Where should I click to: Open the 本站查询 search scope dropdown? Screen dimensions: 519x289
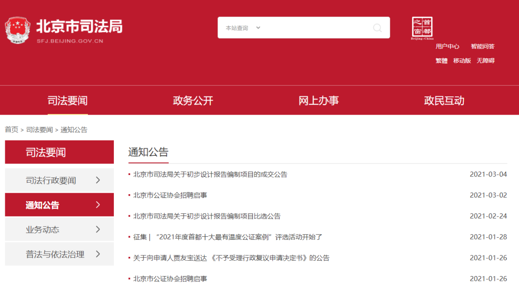click(x=243, y=28)
